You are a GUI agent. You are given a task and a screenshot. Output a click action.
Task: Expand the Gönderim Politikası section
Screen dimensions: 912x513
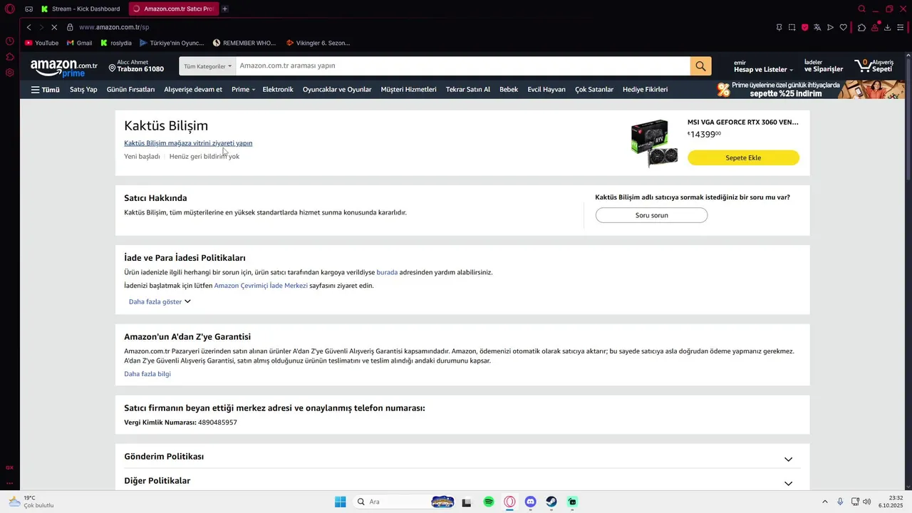pos(462,457)
